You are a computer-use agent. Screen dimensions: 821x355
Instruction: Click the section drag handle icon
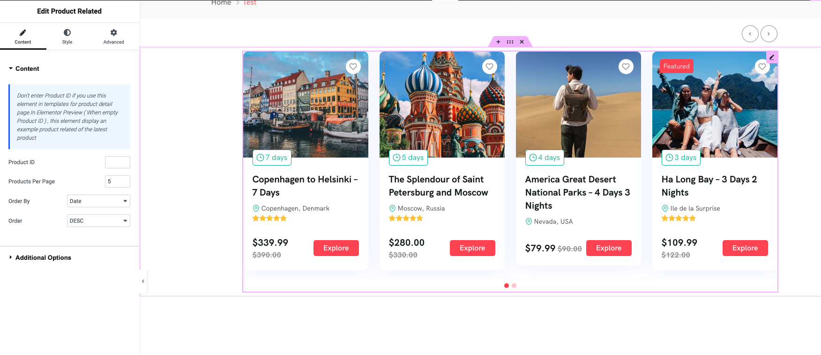(510, 42)
